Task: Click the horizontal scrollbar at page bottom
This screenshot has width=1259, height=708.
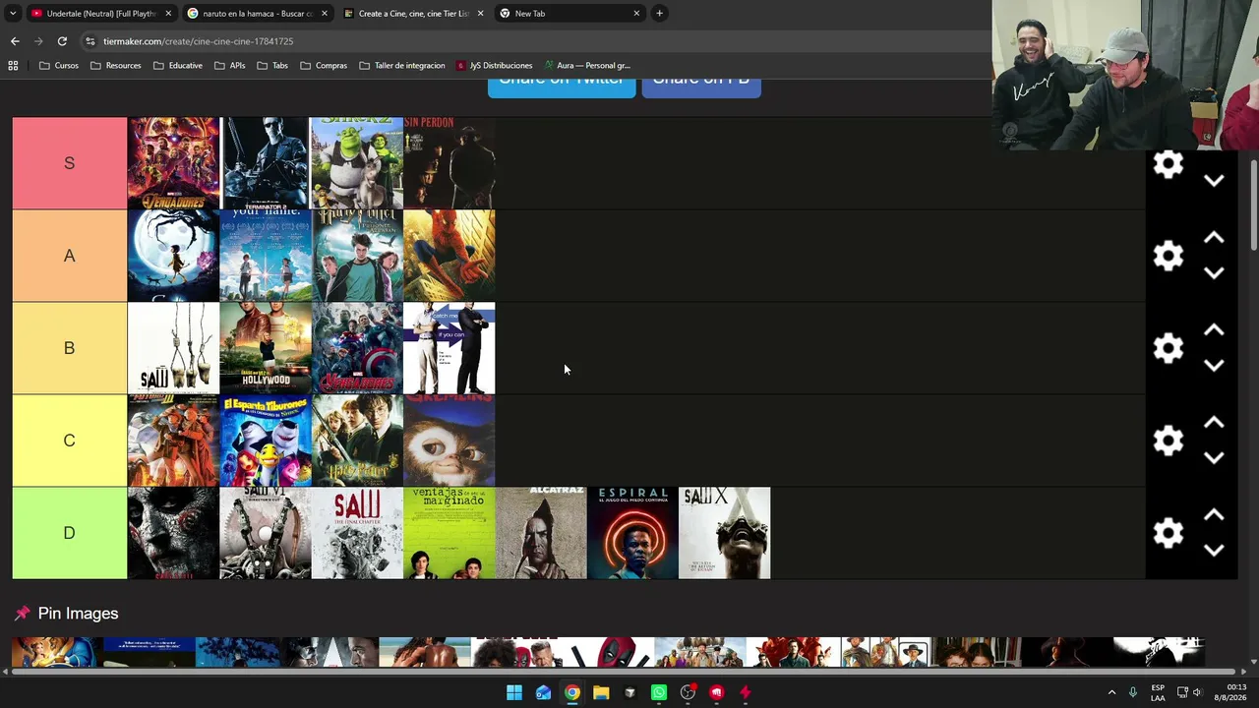Action: [x=625, y=672]
